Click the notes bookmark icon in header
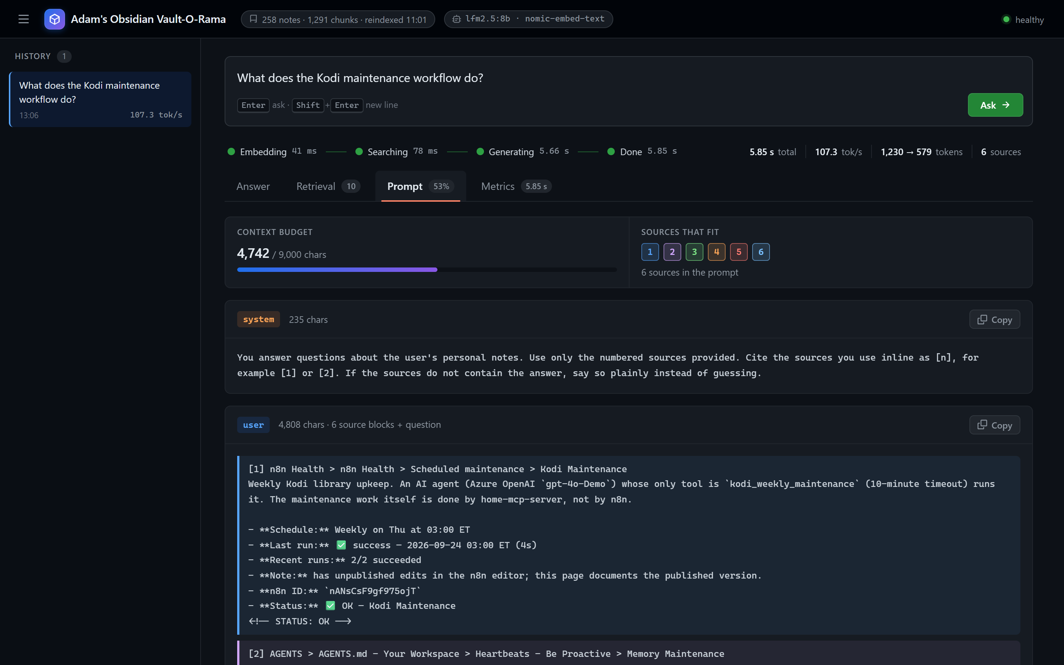The width and height of the screenshot is (1064, 665). point(253,19)
